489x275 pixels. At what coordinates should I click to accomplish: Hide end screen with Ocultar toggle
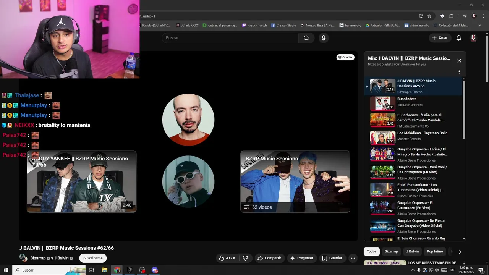pos(345,57)
